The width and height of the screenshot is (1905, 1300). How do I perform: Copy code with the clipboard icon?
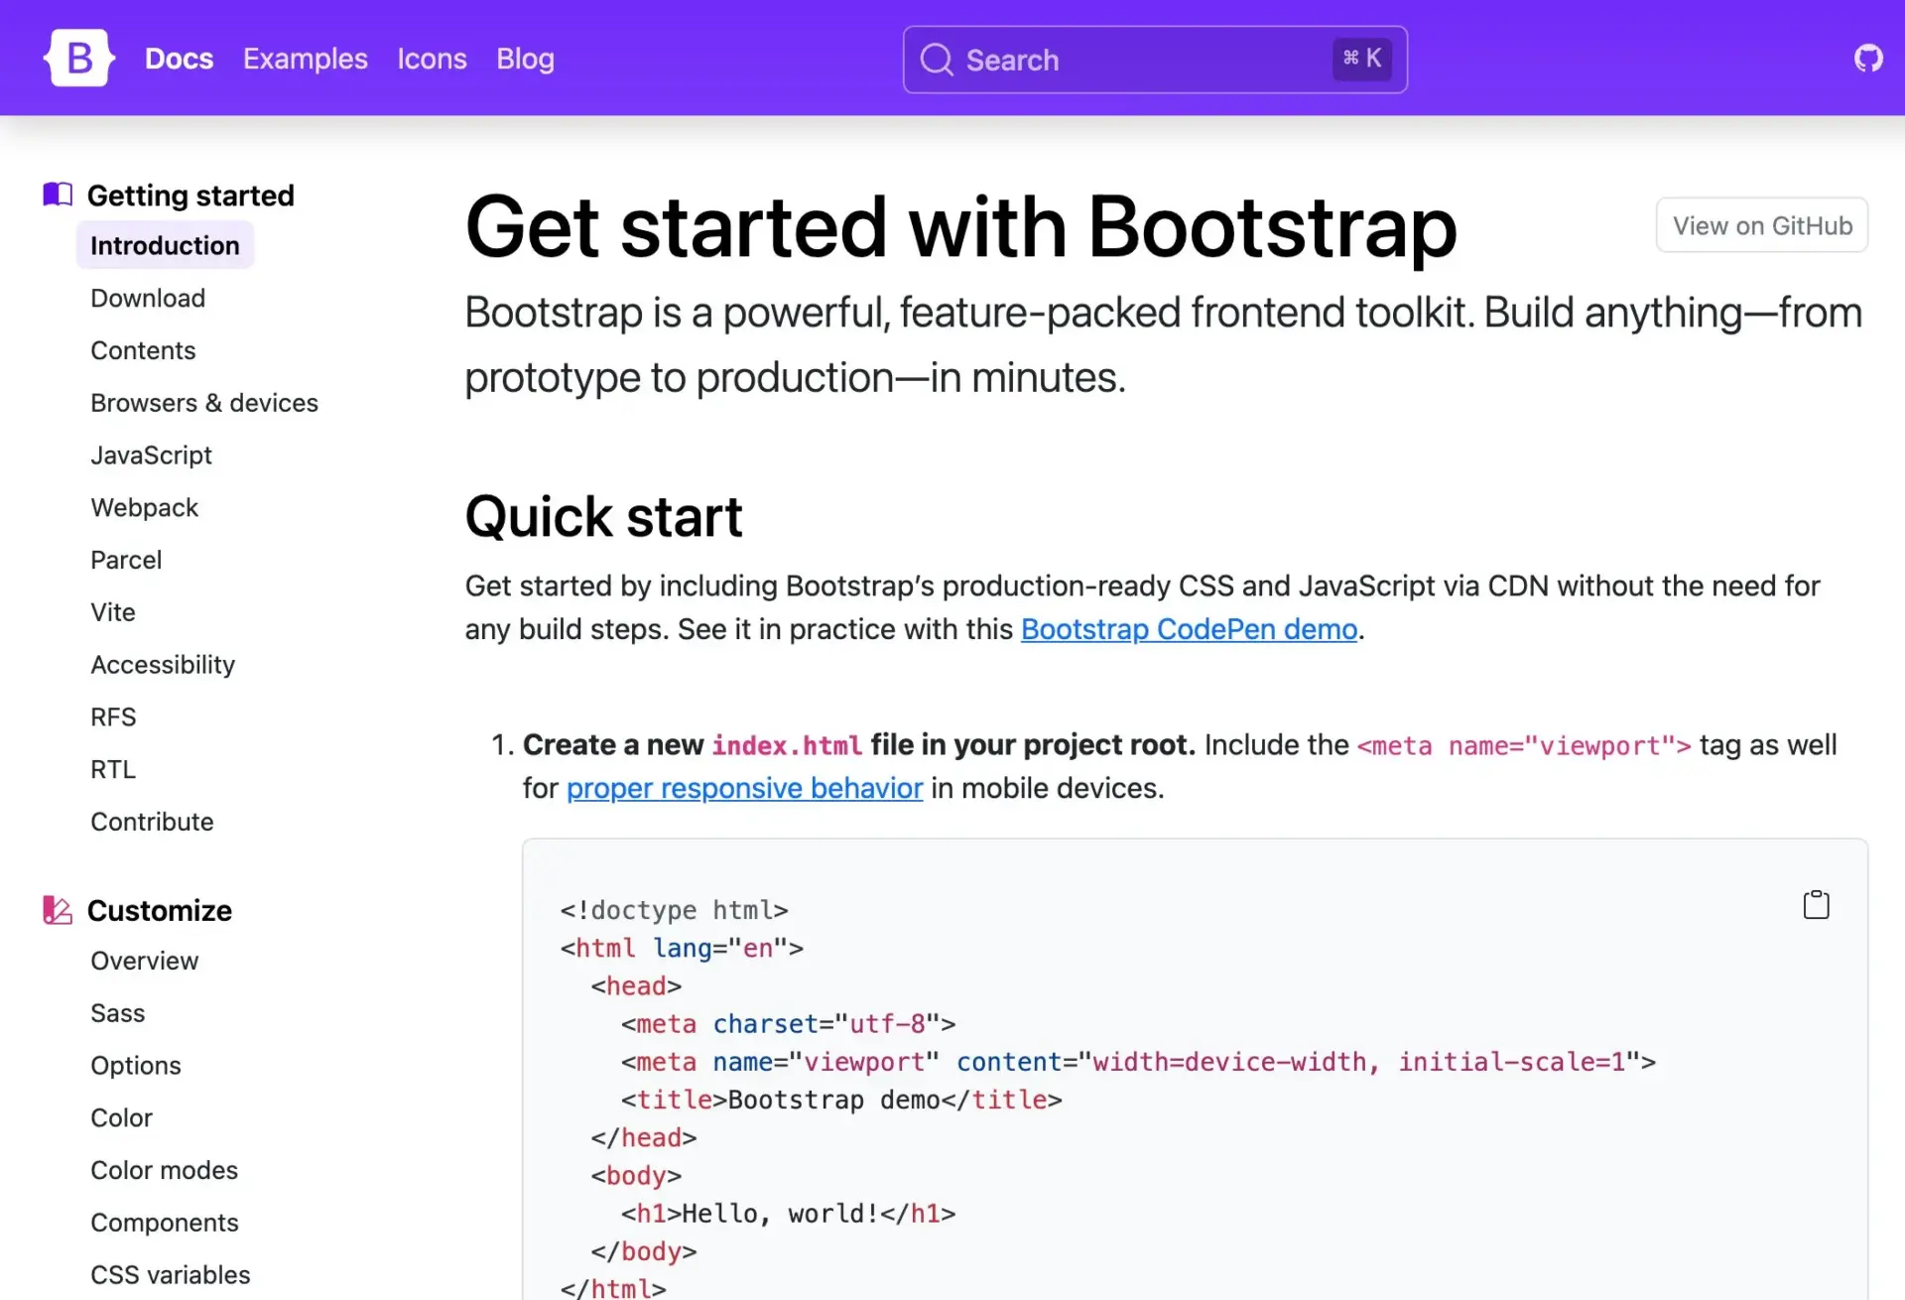tap(1816, 904)
